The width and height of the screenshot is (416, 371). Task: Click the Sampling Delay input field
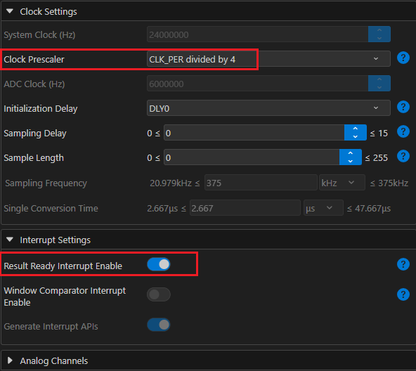[x=254, y=133]
